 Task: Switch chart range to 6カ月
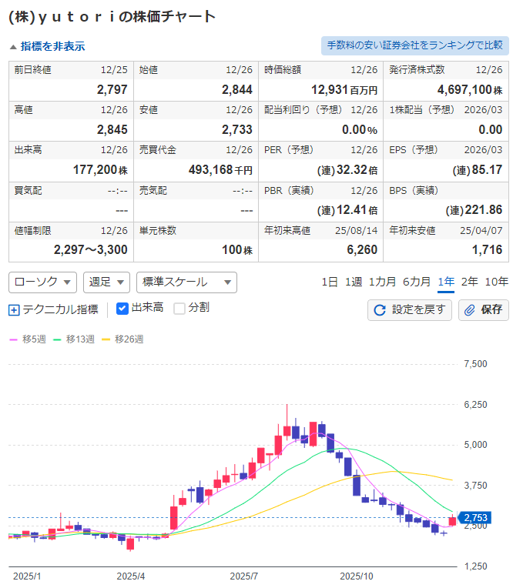coord(416,282)
